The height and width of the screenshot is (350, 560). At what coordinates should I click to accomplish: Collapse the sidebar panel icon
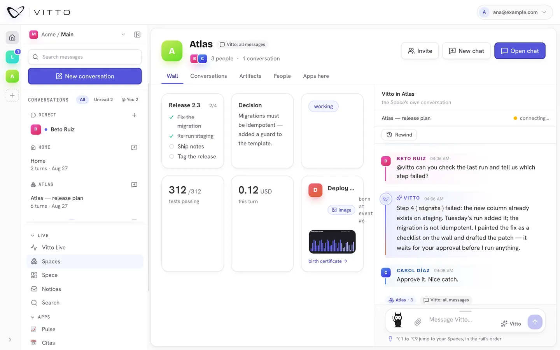tap(137, 35)
